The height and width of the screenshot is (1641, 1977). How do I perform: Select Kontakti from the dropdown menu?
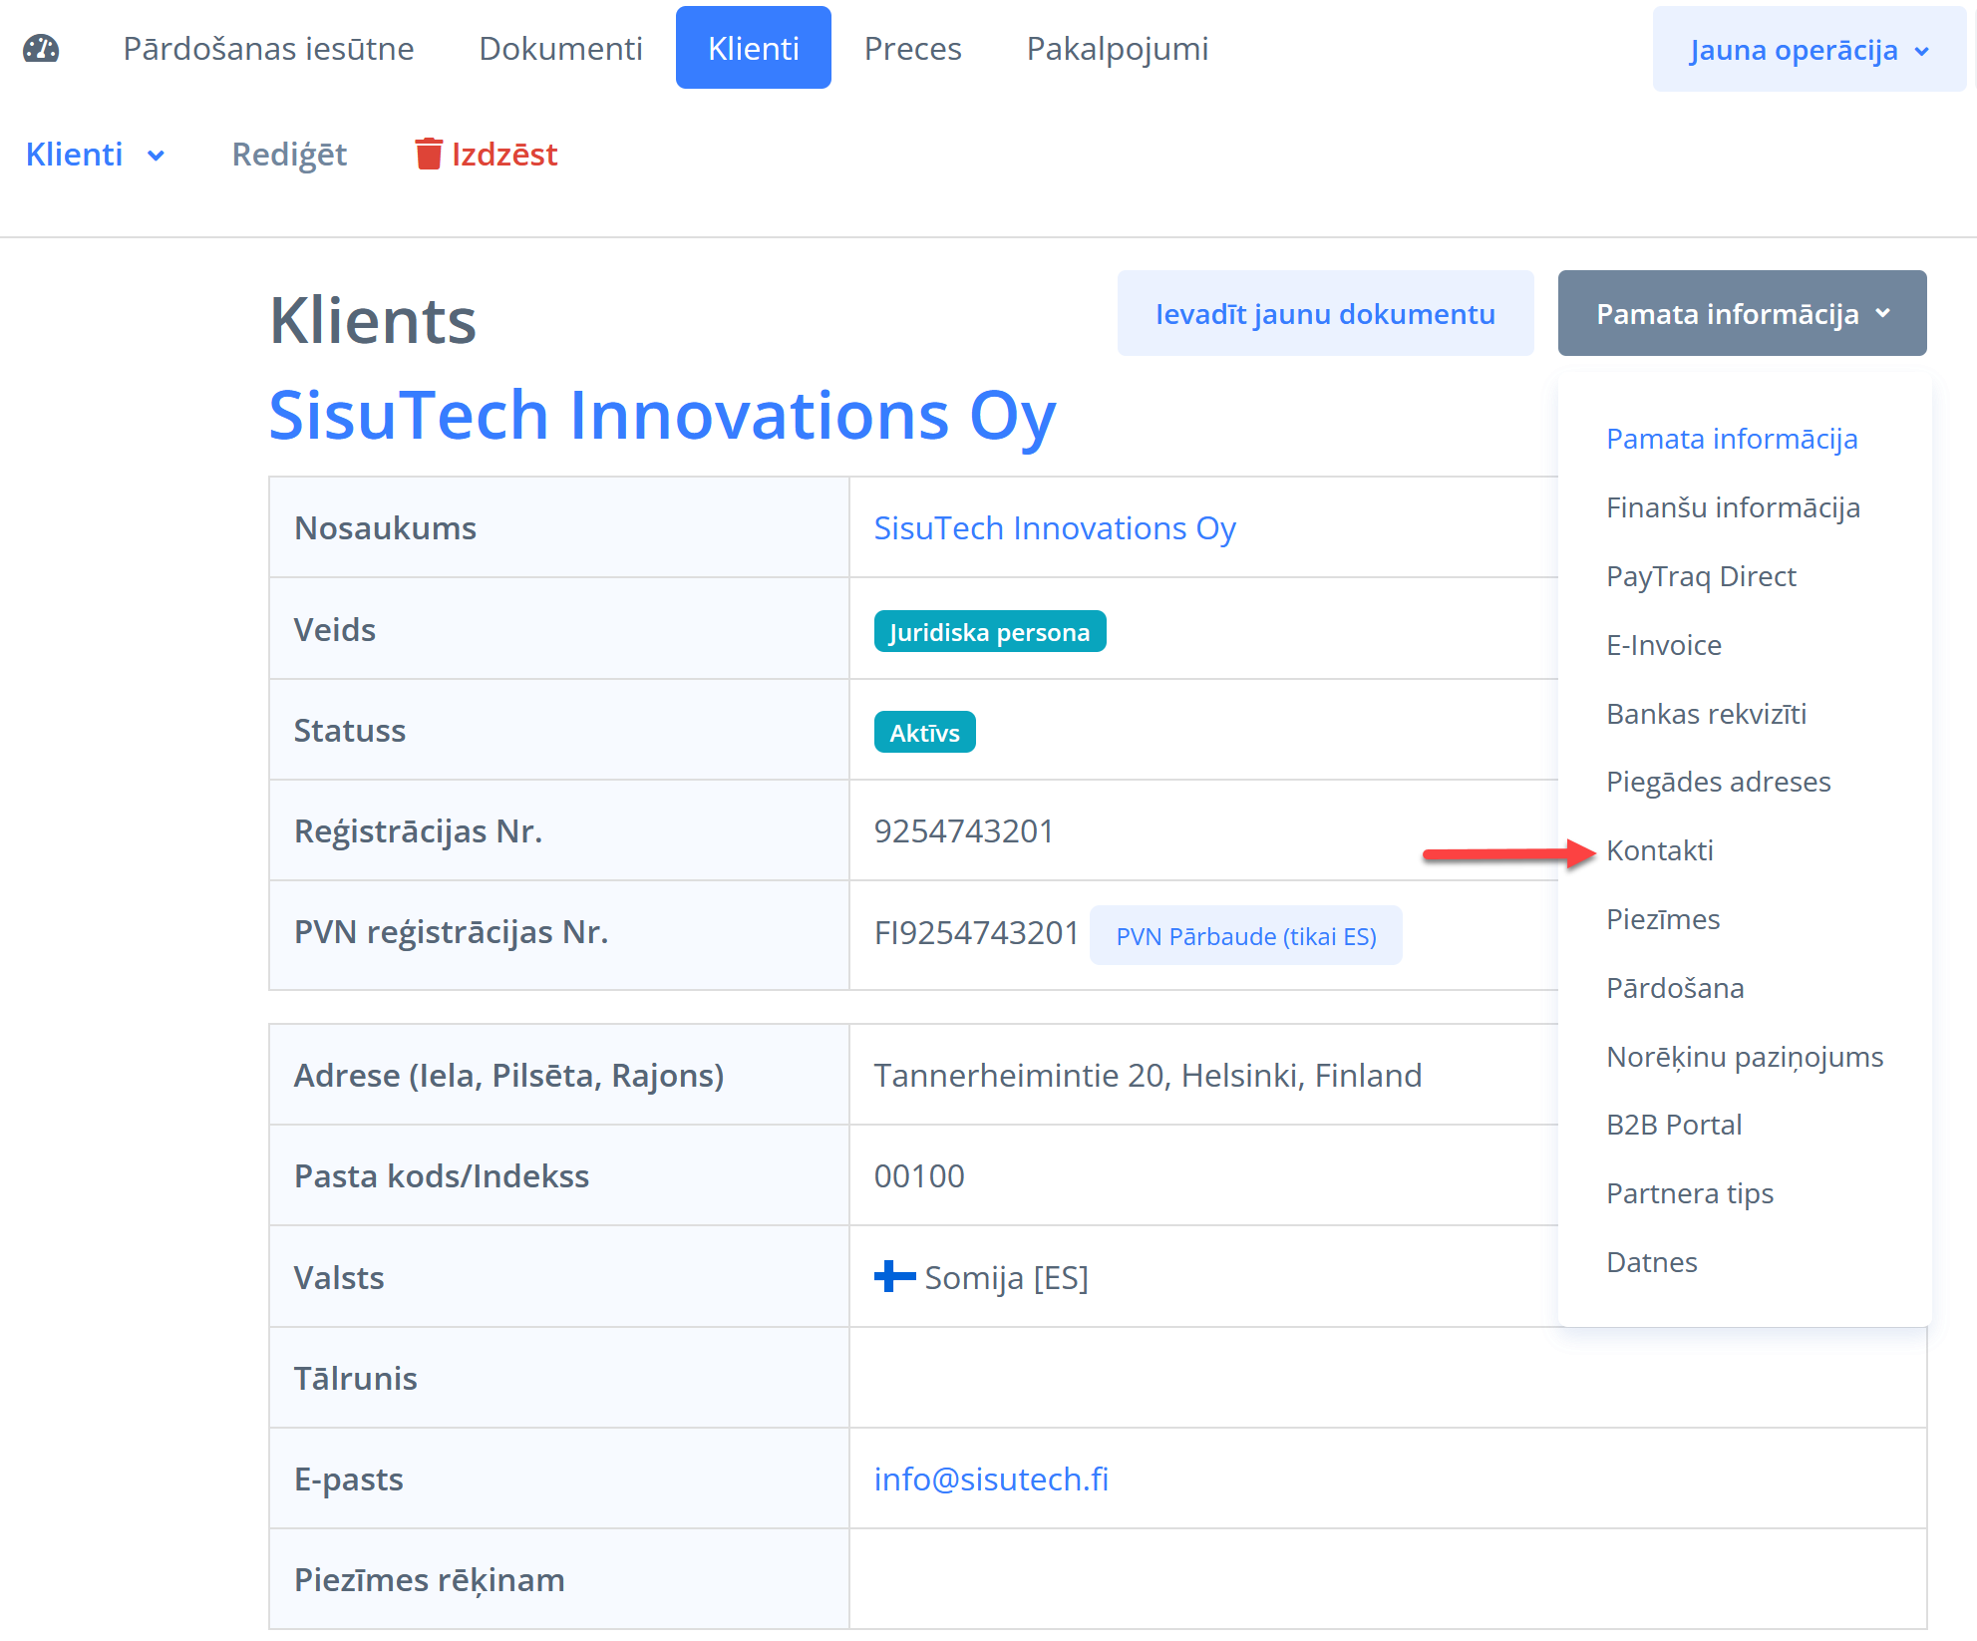1659,850
